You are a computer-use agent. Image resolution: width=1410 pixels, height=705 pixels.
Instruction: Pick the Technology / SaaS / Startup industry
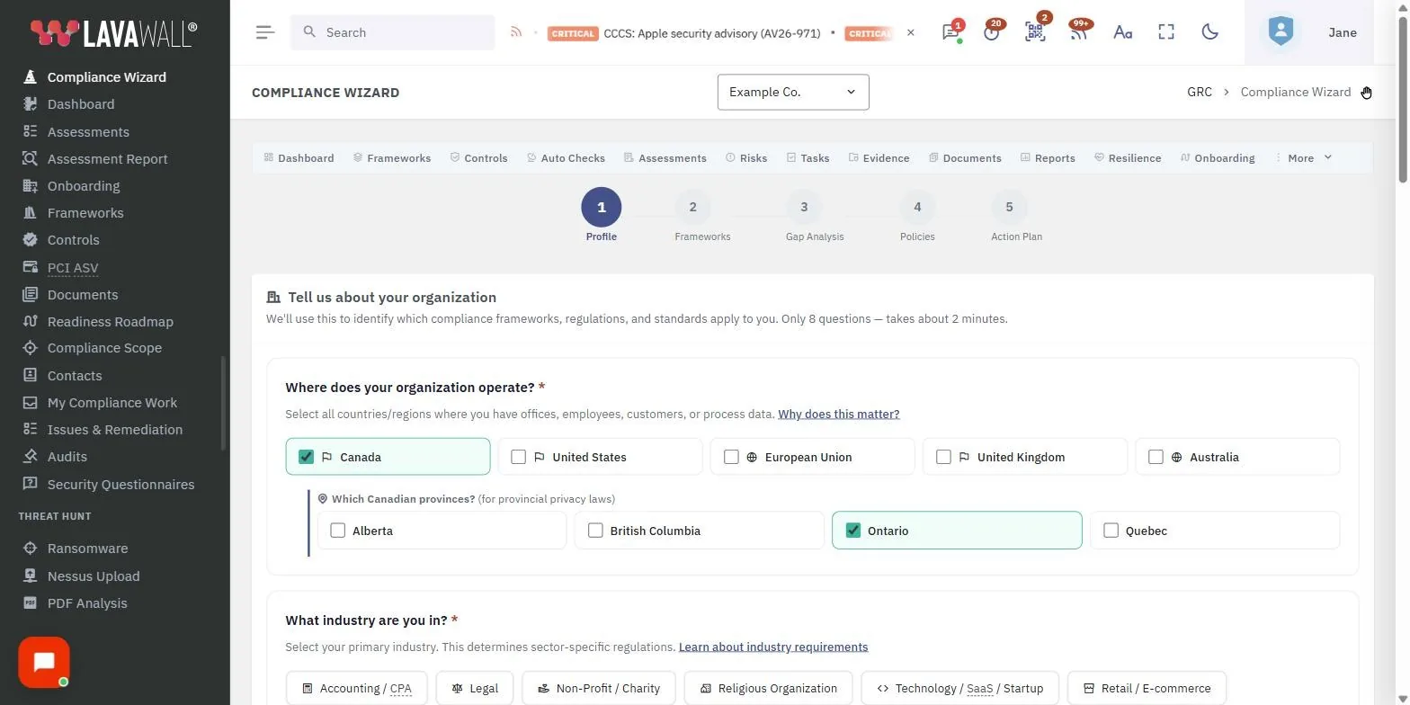point(959,689)
